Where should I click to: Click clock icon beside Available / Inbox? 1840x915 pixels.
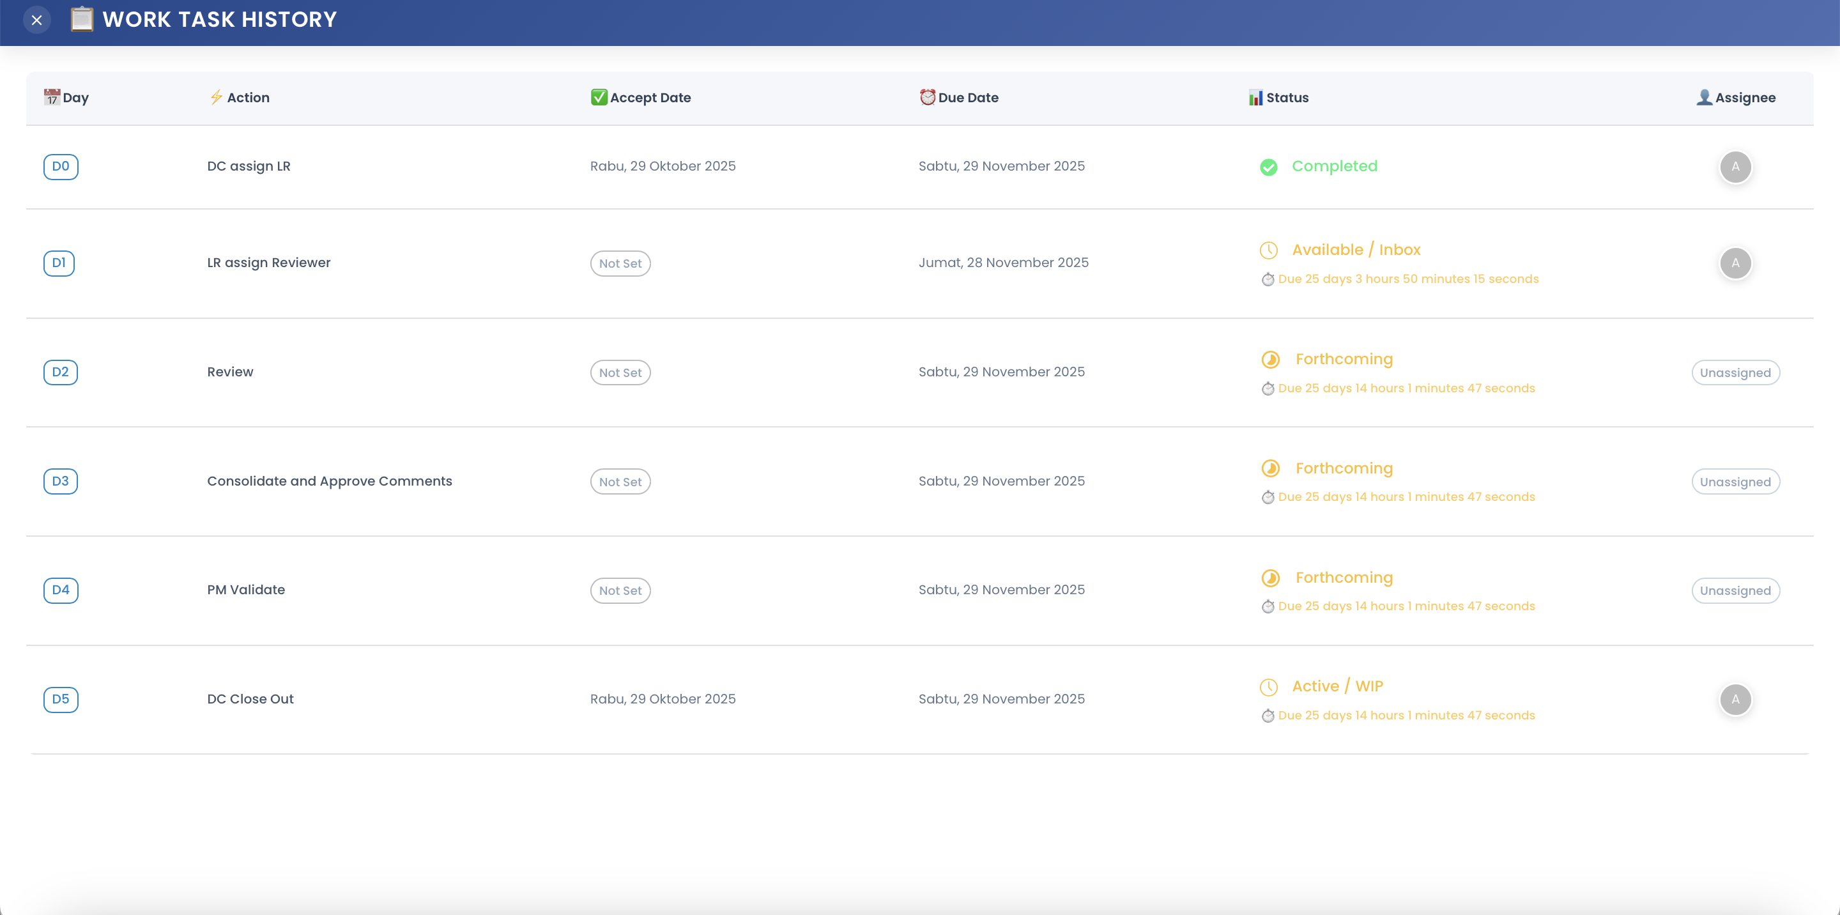point(1269,250)
